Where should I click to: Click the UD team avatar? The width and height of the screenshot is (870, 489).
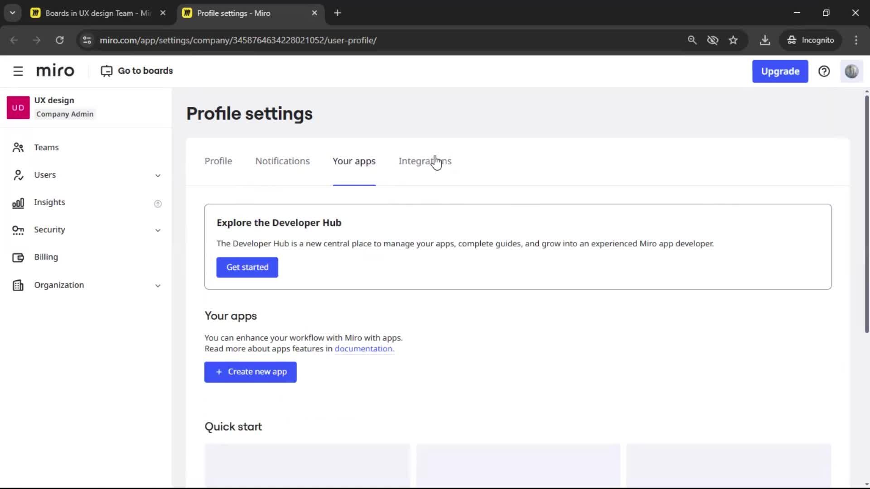click(18, 107)
